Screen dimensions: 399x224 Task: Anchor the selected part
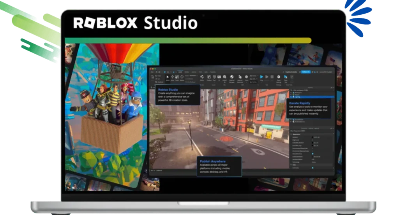(253, 82)
